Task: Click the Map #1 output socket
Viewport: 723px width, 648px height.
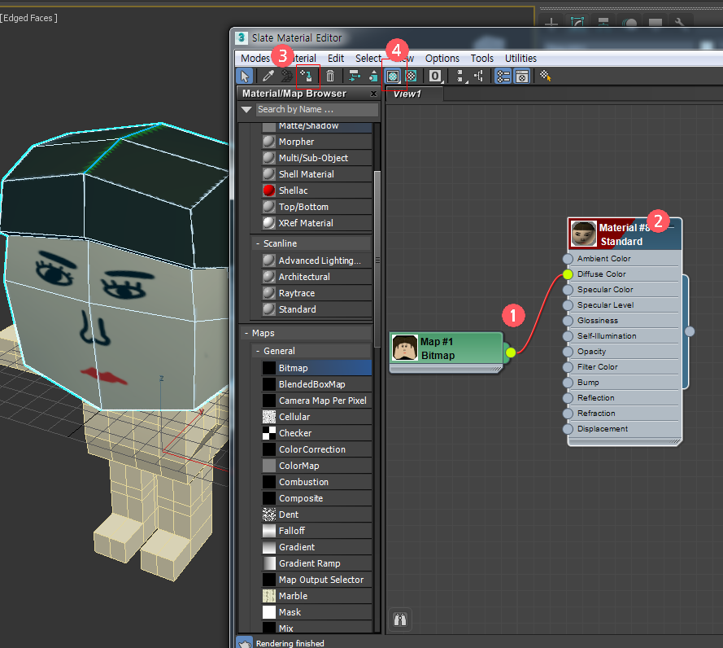Action: pyautogui.click(x=511, y=352)
